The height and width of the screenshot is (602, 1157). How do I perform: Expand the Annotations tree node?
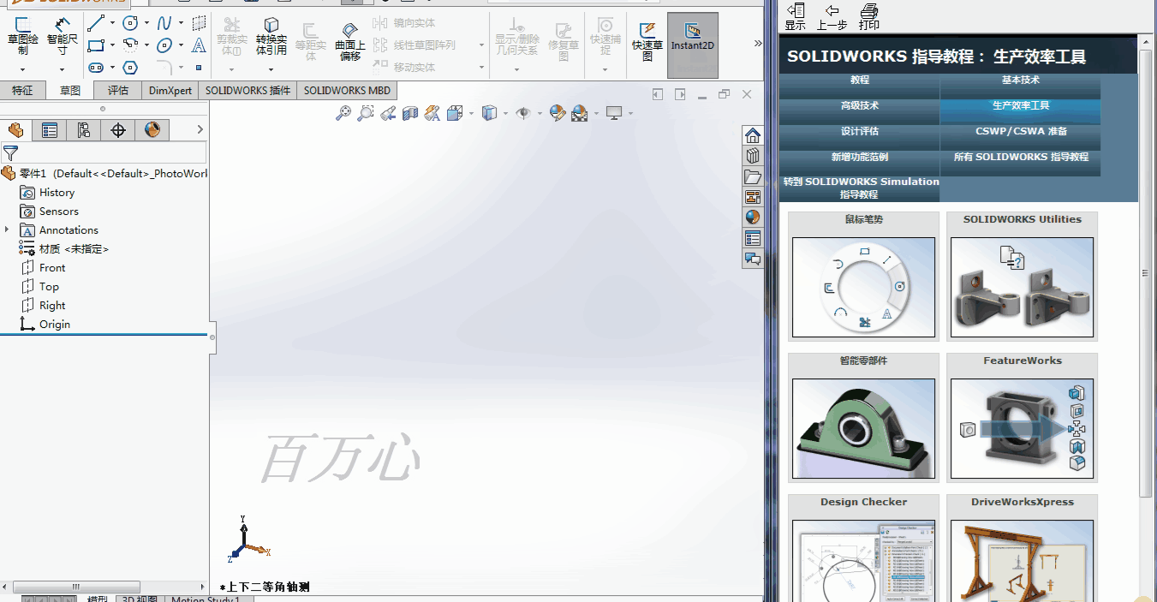[7, 229]
